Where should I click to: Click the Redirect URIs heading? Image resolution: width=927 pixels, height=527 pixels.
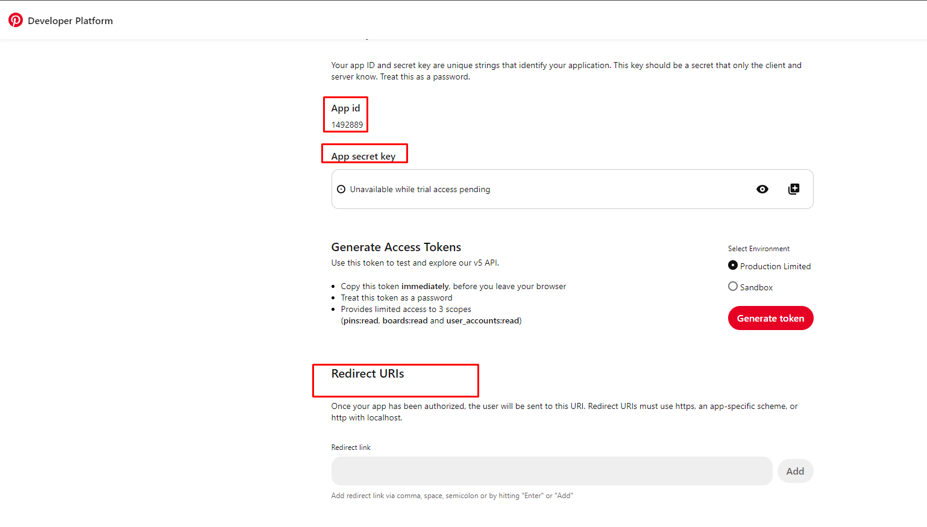click(366, 373)
